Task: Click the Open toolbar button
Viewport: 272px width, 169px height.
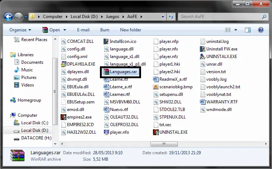Action: (51, 30)
